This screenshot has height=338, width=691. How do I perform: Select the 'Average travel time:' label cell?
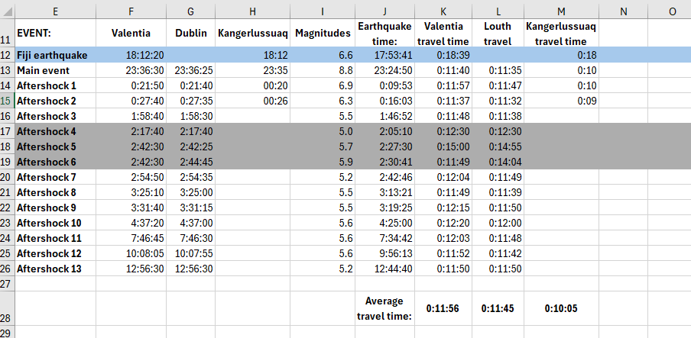(384, 308)
